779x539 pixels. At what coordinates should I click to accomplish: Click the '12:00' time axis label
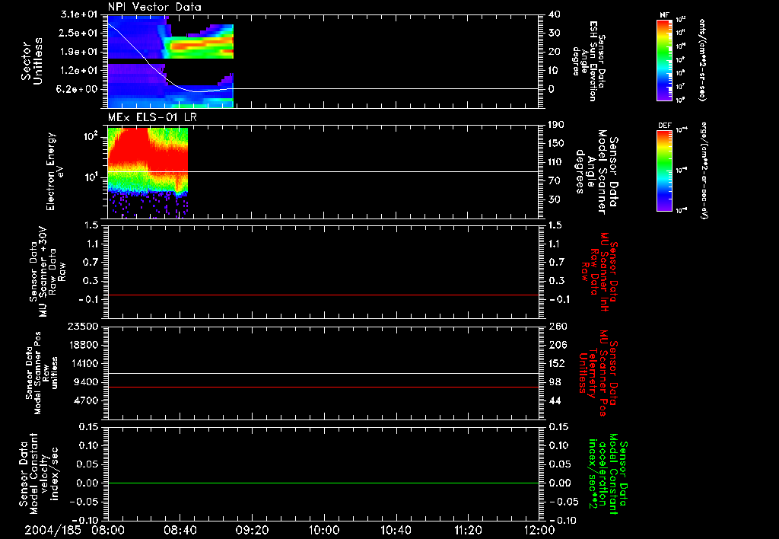(539, 530)
